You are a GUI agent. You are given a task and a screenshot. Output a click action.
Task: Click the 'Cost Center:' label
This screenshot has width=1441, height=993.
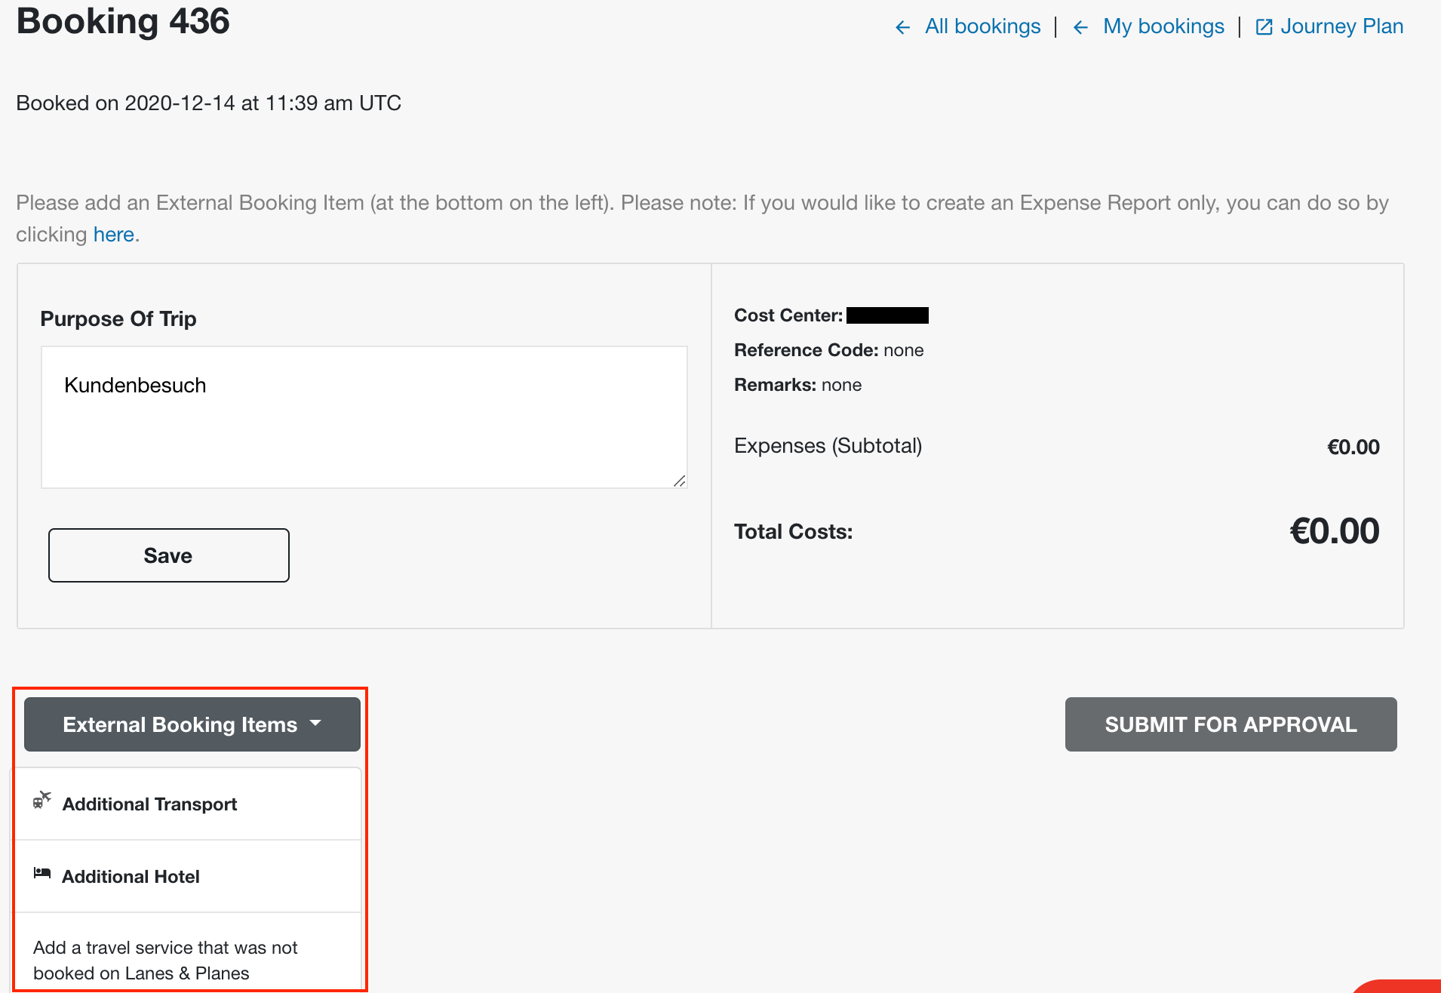(x=788, y=315)
